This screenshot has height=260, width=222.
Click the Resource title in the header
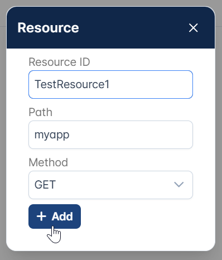click(49, 28)
